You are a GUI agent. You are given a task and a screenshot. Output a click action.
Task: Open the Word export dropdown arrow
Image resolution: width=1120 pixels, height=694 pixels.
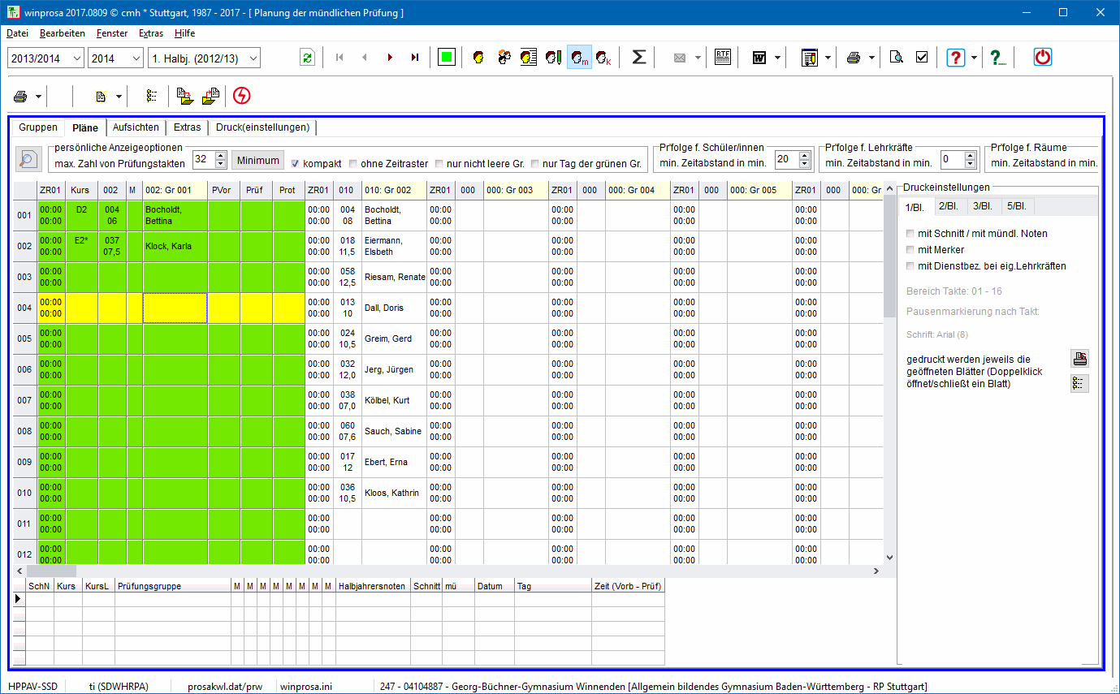pos(778,58)
